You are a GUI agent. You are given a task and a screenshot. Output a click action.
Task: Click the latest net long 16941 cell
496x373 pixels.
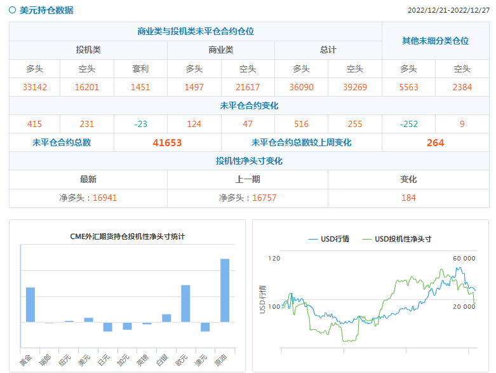pyautogui.click(x=88, y=198)
